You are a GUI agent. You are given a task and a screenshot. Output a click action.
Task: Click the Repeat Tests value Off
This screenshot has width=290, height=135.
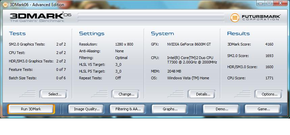tap(118, 78)
